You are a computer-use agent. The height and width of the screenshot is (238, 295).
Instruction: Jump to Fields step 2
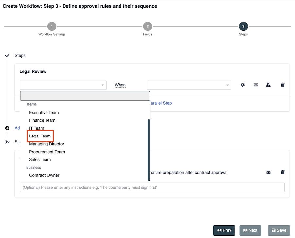click(x=147, y=27)
